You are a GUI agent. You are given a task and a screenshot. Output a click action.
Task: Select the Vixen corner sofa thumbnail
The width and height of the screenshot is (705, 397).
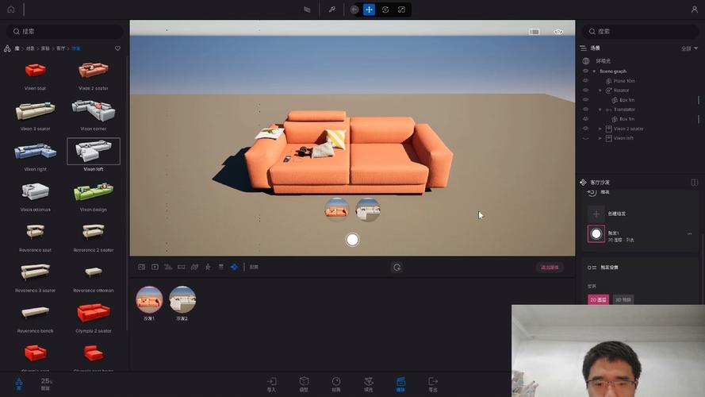(x=94, y=112)
